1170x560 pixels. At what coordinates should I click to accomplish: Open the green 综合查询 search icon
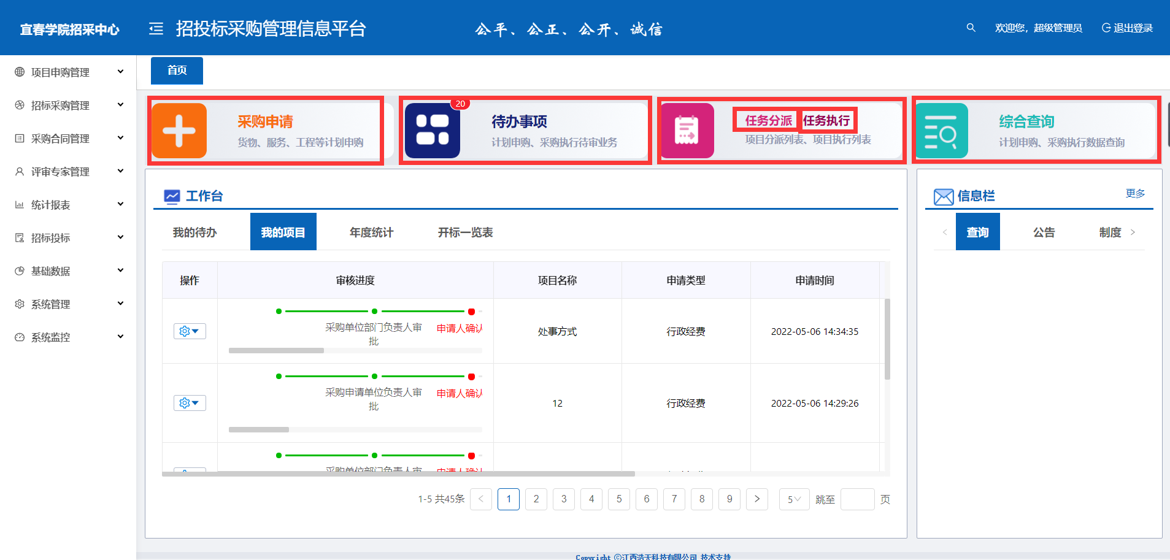coord(941,131)
